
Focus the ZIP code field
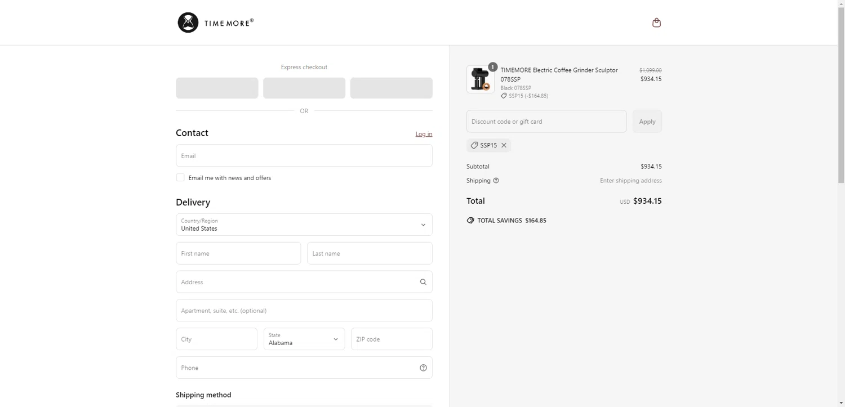392,339
